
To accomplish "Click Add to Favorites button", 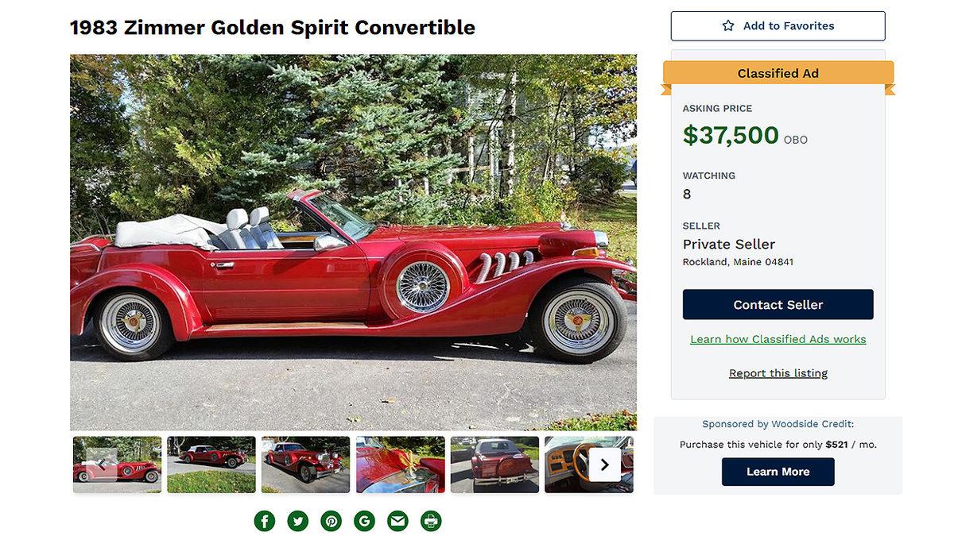I will point(778,26).
